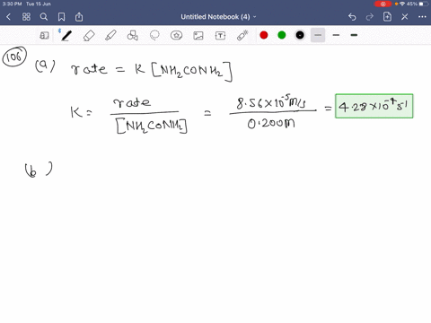Select the Lasso tool

[x=154, y=35]
